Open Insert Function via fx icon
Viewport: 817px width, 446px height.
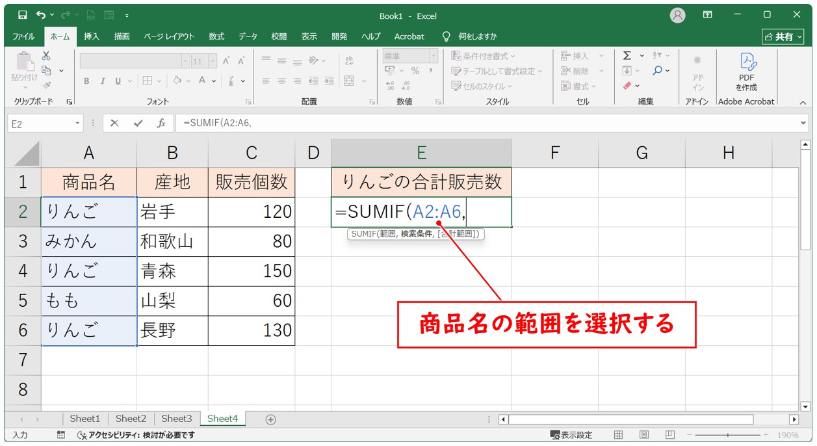[x=160, y=123]
